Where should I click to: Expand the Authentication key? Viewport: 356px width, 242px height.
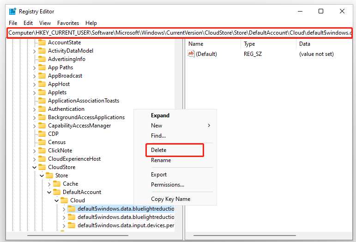point(34,109)
